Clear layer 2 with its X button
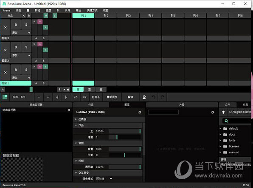The image size is (253, 188). 6,50
